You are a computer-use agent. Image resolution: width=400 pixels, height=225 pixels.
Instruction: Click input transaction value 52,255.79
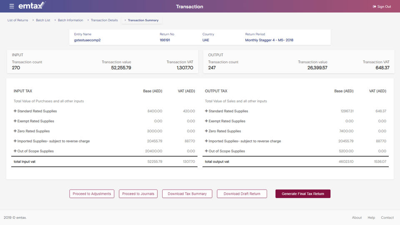pyautogui.click(x=121, y=68)
